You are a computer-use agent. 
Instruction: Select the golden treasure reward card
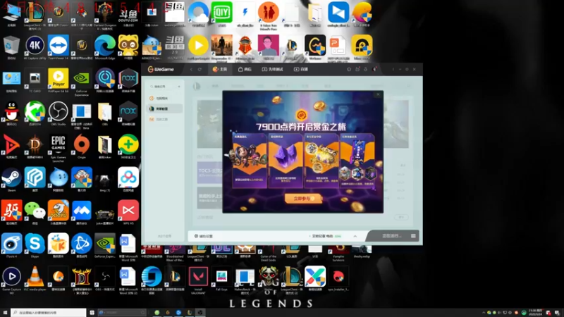(321, 161)
